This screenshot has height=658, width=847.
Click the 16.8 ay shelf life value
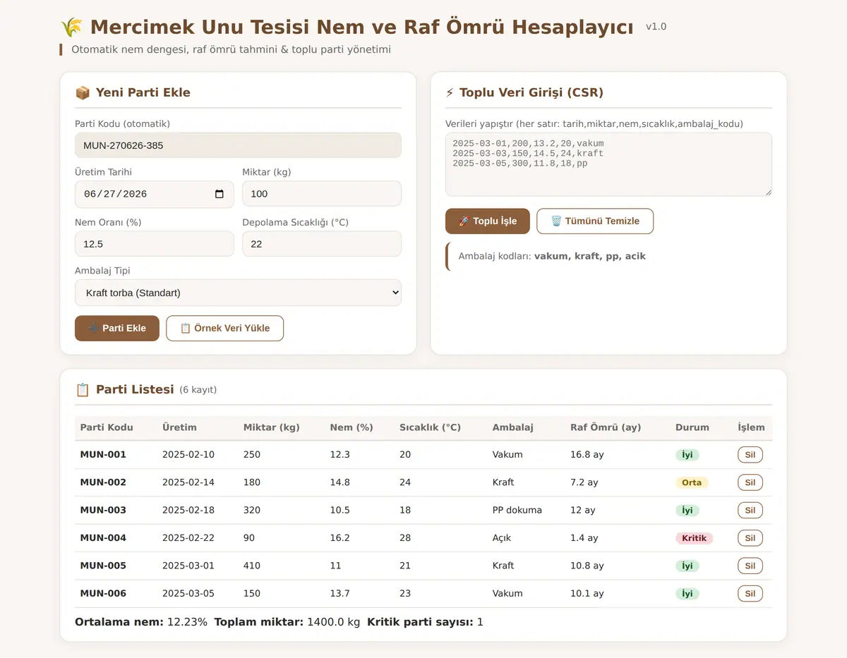pos(587,455)
